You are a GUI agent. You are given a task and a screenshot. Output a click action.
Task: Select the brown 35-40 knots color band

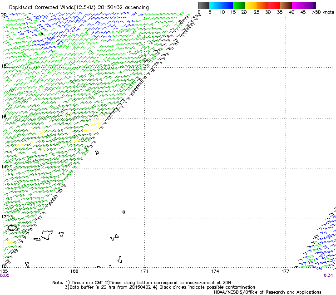click(286, 5)
